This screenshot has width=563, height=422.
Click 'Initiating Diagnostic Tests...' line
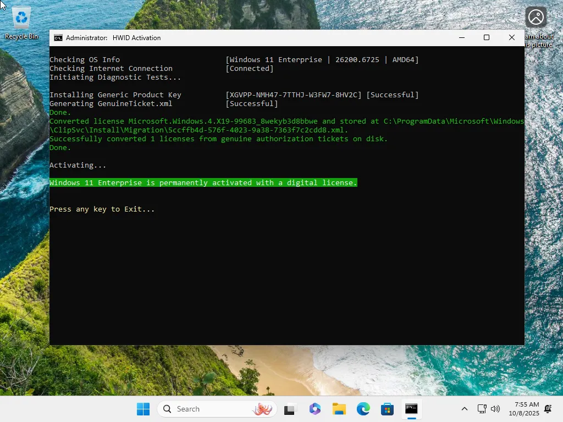[115, 77]
